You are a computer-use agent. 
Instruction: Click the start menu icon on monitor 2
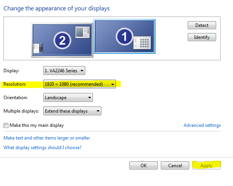tap(38, 49)
